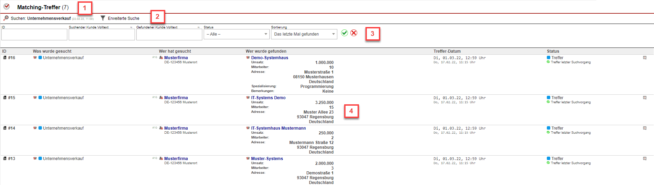Viewport: 654px width, 185px height.
Task: Open the IT-Systemhaus Mustermann link
Action: click(x=278, y=128)
